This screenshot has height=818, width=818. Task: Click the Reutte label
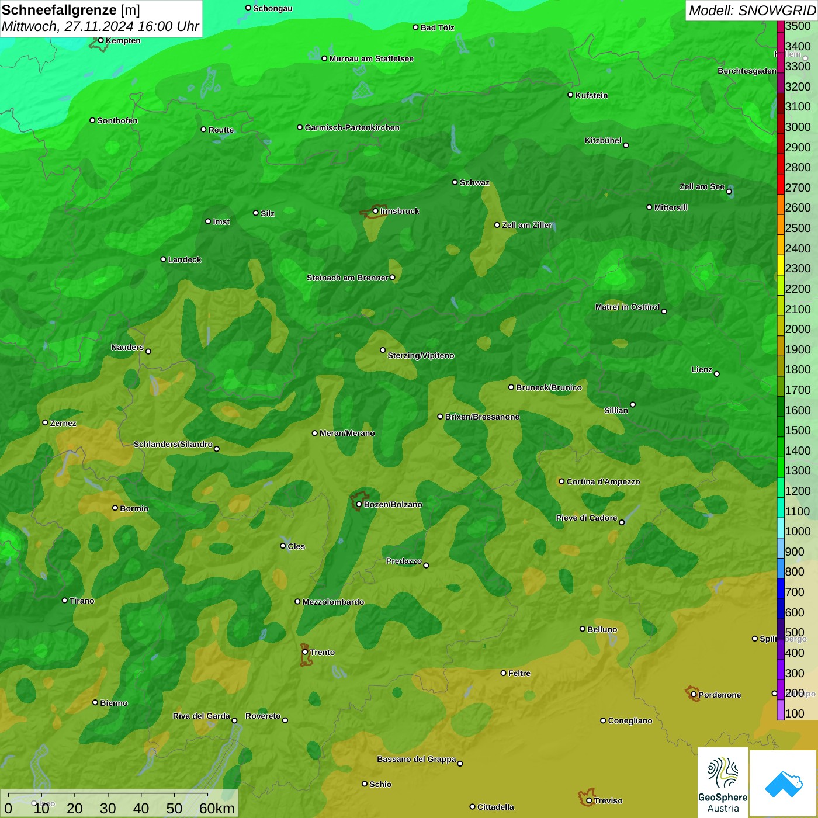pyautogui.click(x=221, y=130)
